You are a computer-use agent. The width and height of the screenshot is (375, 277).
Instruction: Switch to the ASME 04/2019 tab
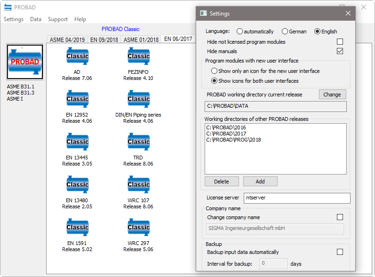point(67,40)
